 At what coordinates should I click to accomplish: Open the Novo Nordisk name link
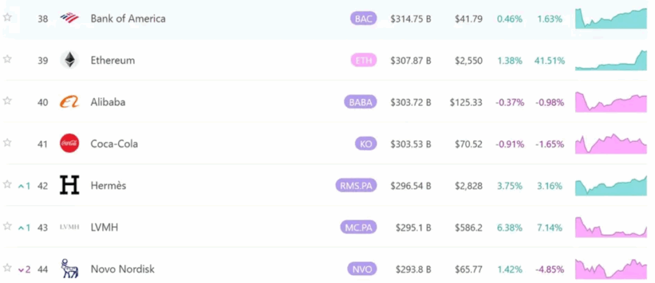click(122, 269)
